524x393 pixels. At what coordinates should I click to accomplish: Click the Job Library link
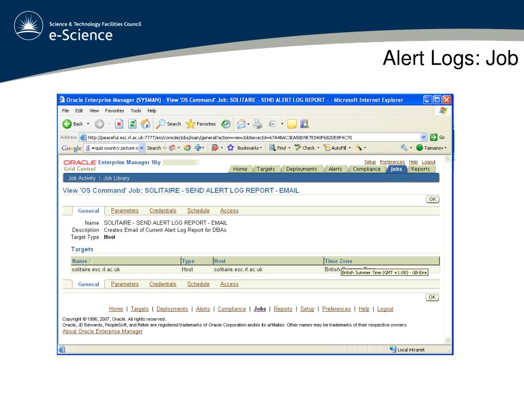point(116,178)
